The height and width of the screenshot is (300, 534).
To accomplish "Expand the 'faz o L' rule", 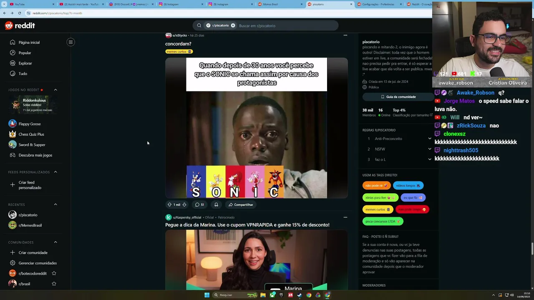I will tap(430, 159).
